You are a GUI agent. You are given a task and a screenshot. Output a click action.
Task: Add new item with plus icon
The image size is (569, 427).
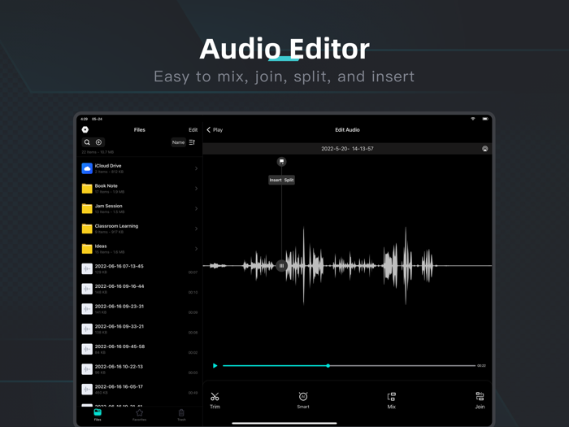pyautogui.click(x=98, y=142)
